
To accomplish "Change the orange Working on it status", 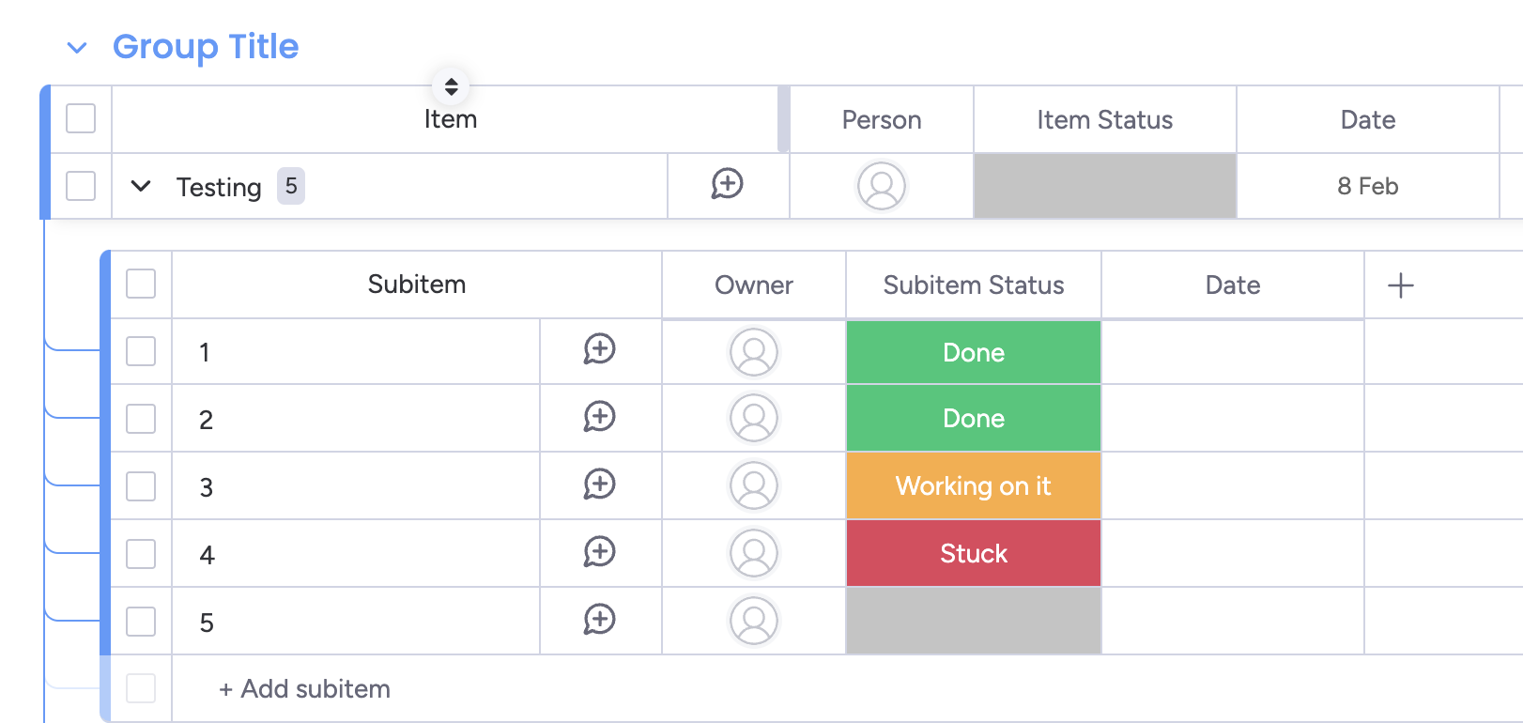I will point(973,486).
